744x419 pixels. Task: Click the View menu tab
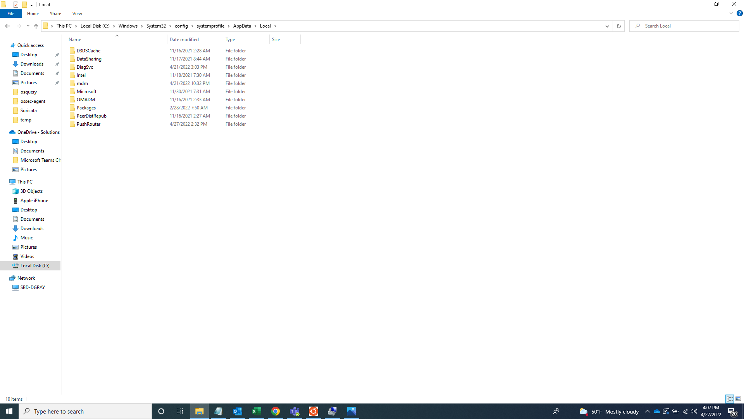click(x=77, y=13)
